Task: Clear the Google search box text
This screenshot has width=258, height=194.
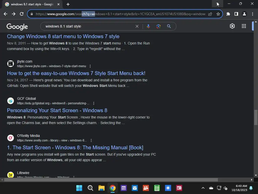Action: [137, 26]
